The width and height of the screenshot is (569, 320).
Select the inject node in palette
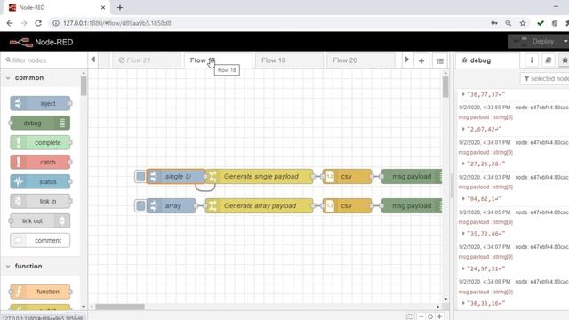(x=40, y=103)
